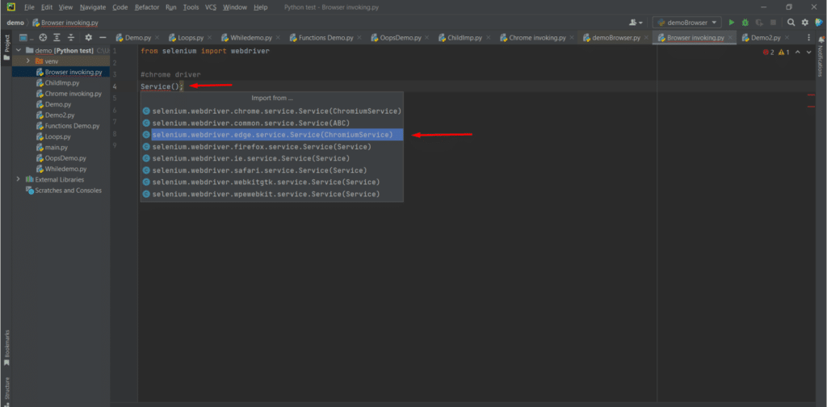827x407 pixels.
Task: Open Whiledemo.py in project tree
Action: point(65,169)
